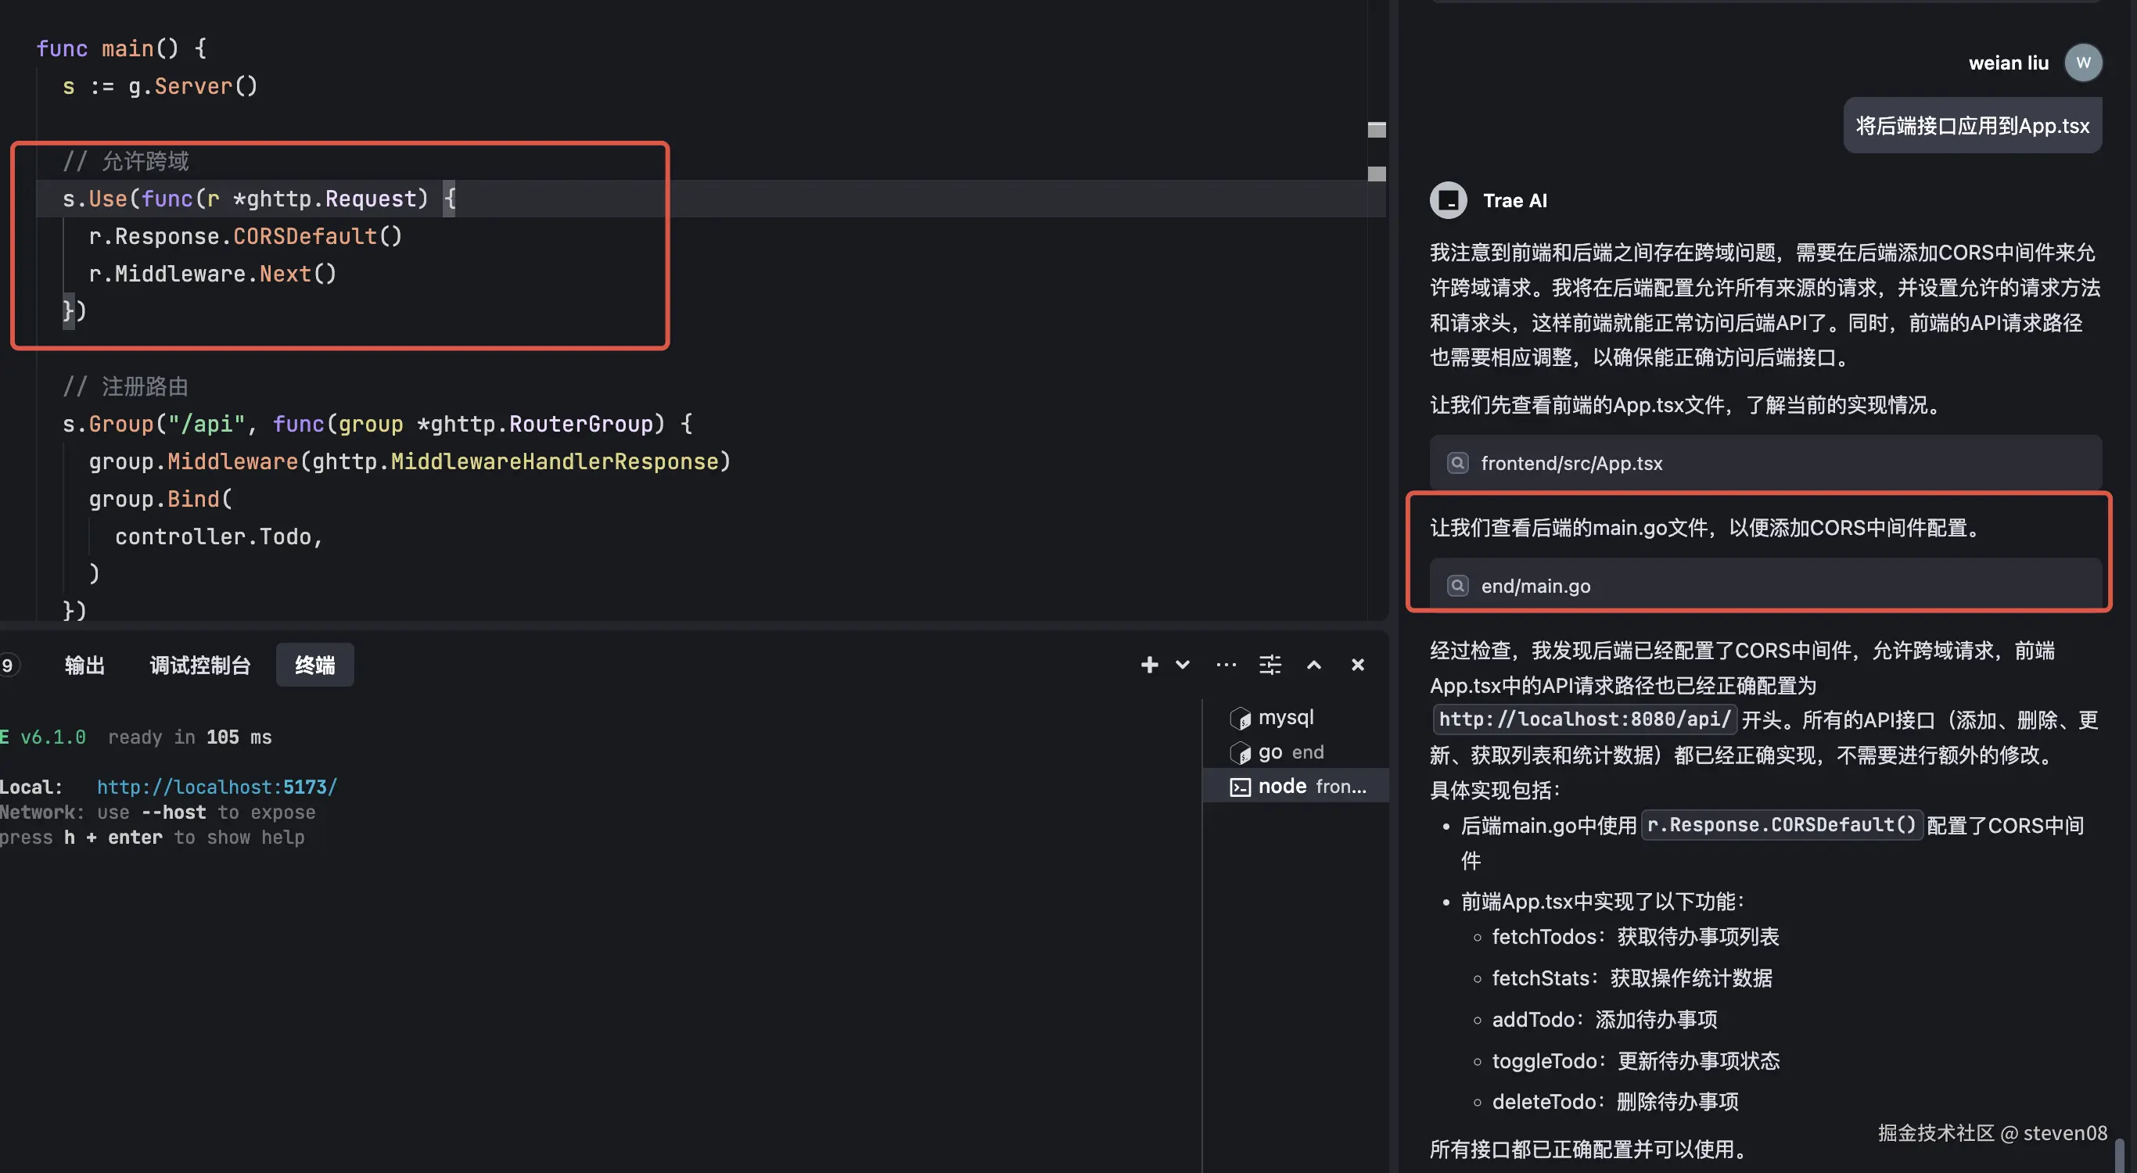This screenshot has height=1173, width=2137.
Task: Open the http://localhost:5173/ link in terminal
Action: coord(217,787)
